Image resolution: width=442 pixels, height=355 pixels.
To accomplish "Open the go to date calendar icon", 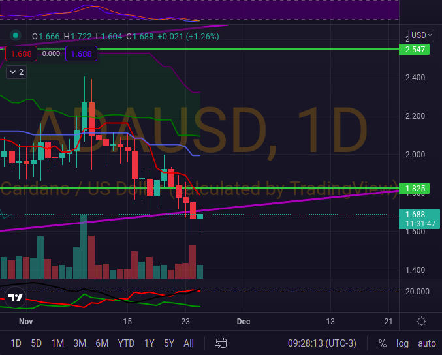I will (221, 343).
